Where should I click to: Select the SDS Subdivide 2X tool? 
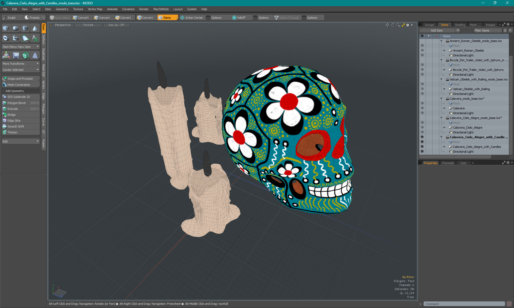pos(18,97)
